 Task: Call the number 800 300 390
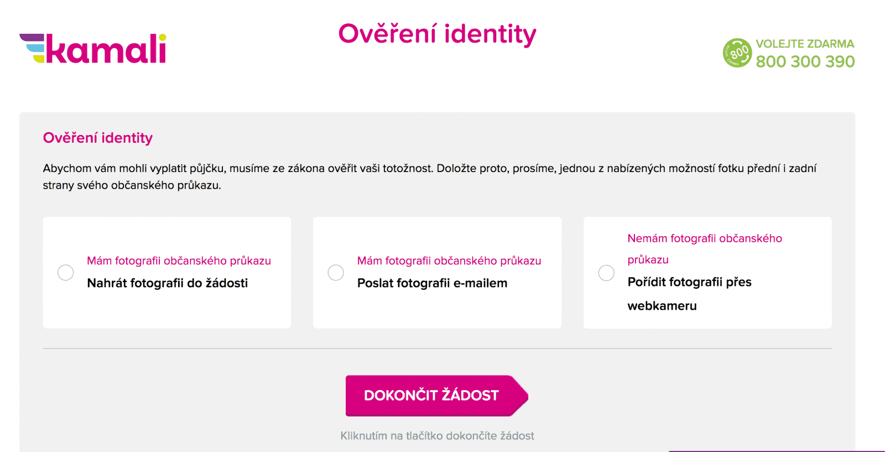[805, 61]
